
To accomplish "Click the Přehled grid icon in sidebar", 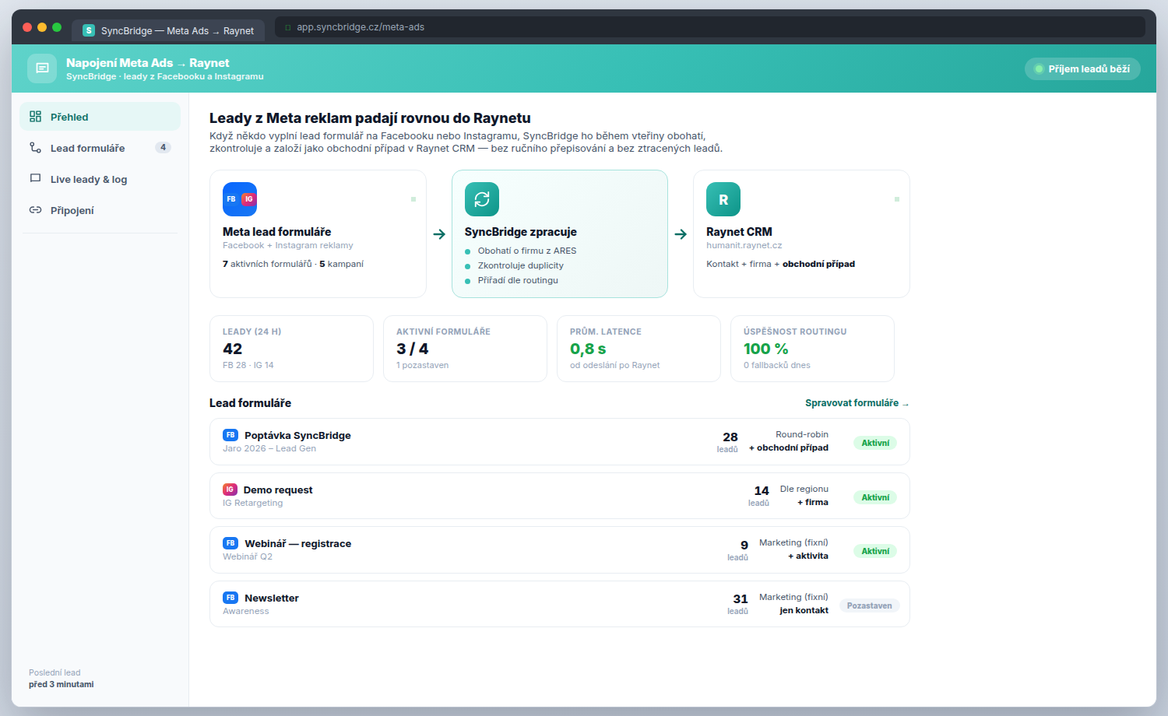I will coord(35,117).
